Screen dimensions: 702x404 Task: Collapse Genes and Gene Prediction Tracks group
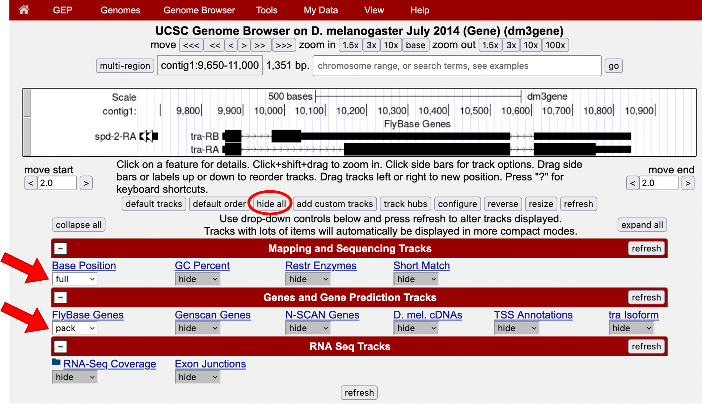pyautogui.click(x=60, y=297)
